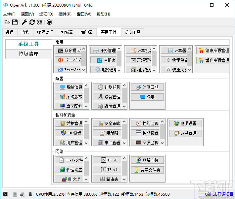Open 安全策略 security policy
This screenshot has height=199, width=235.
click(107, 123)
